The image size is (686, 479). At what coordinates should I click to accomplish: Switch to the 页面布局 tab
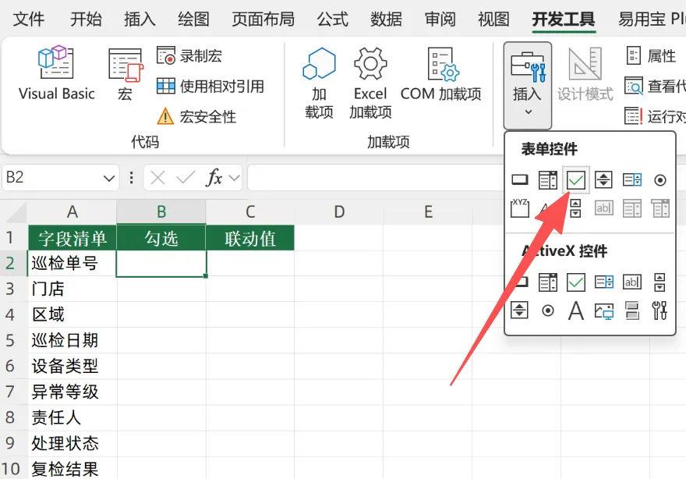263,20
